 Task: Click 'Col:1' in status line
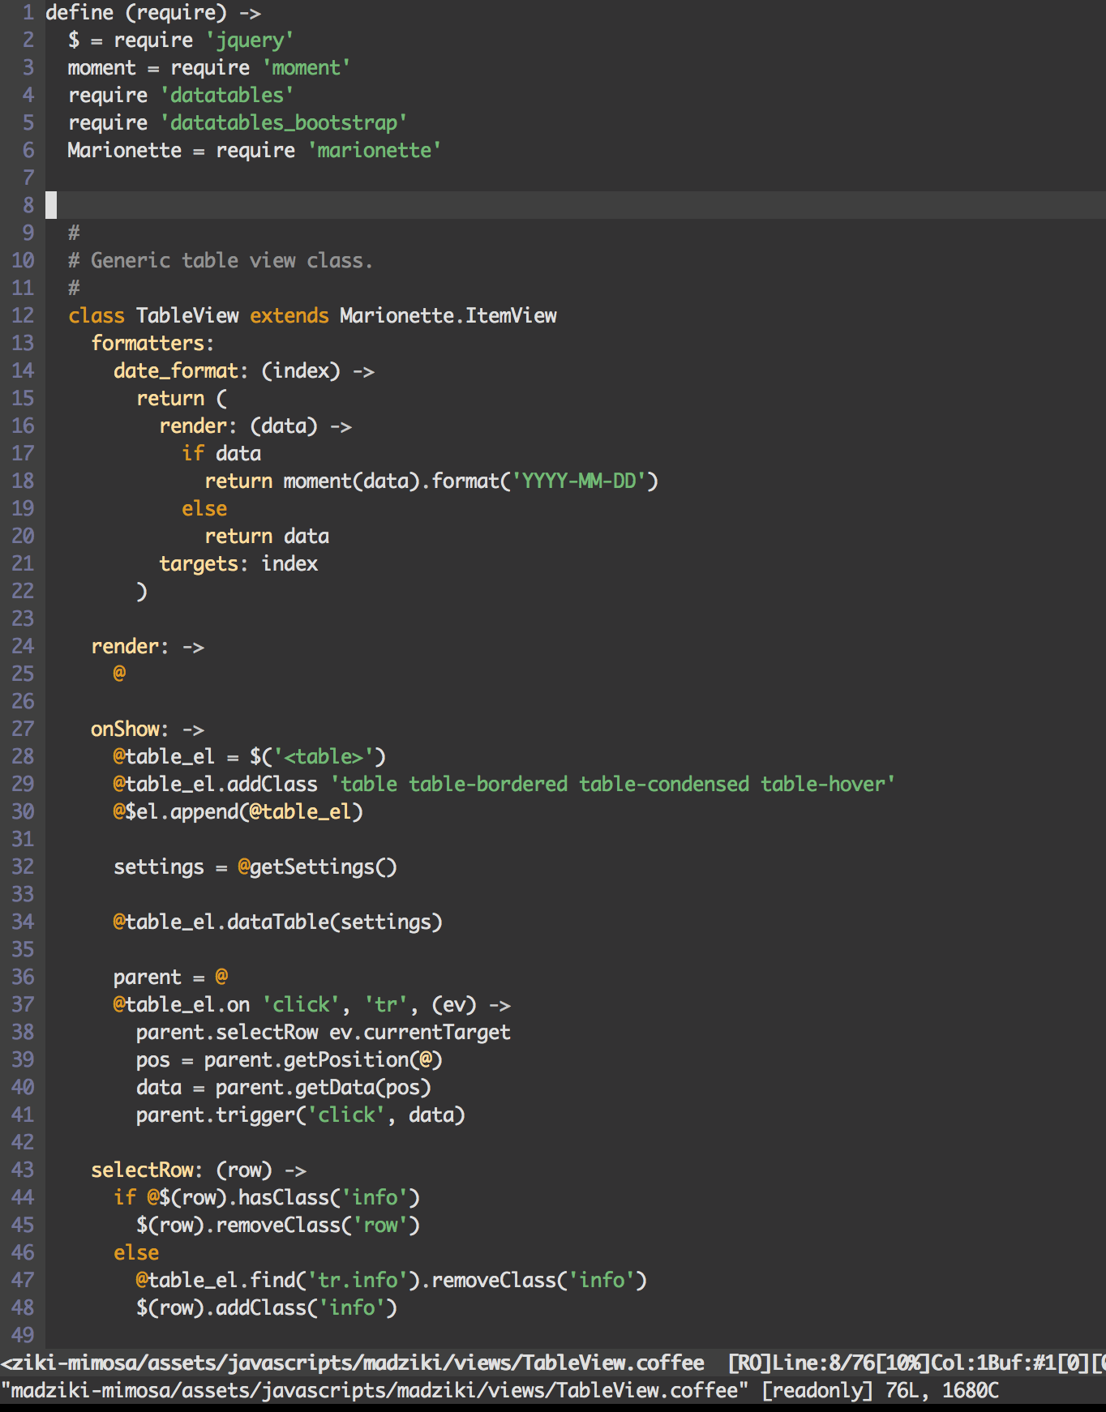click(958, 1363)
